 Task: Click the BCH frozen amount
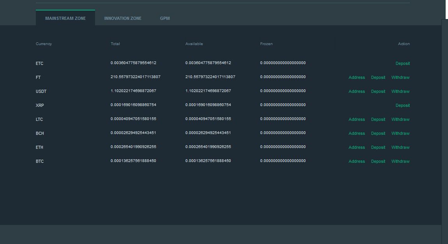[x=283, y=132]
